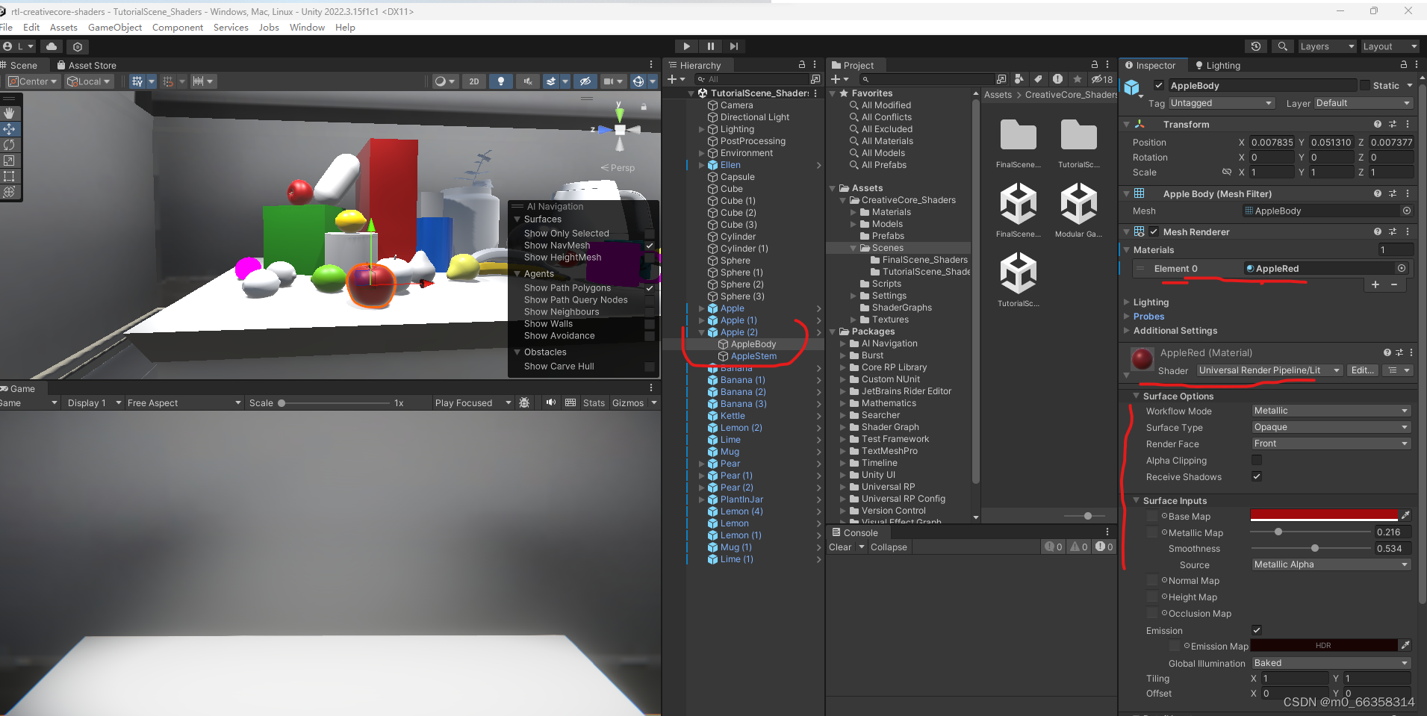This screenshot has width=1427, height=716.
Task: Open the Layers dropdown in top right
Action: 1325,46
